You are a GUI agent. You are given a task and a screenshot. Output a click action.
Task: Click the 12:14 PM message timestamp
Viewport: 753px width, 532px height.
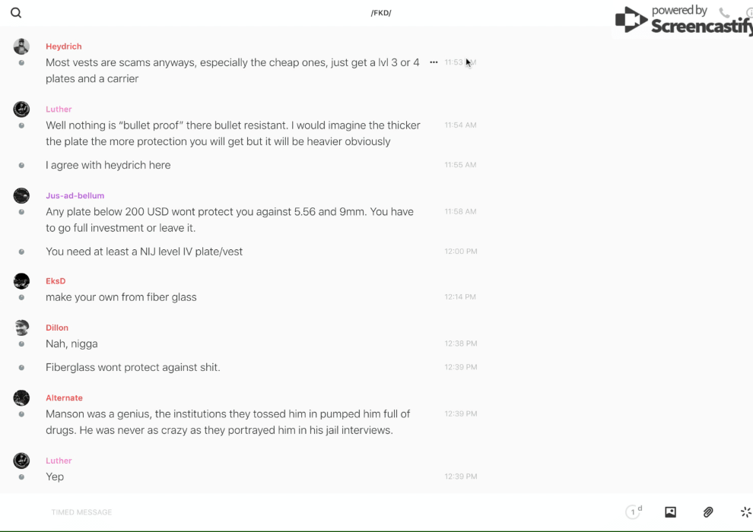coord(460,297)
